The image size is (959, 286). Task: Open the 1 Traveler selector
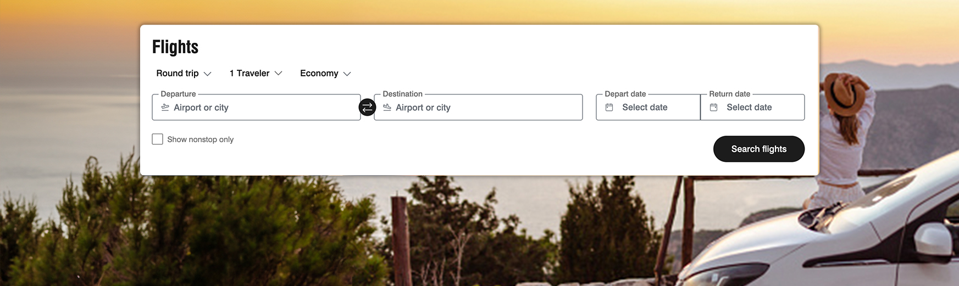[256, 73]
